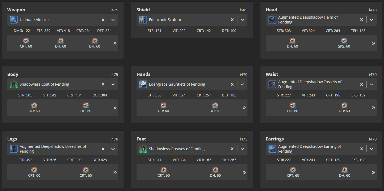Screen dimensions: 384x191
Task: Open the Hands item dropdown arrow
Action: 242,84
